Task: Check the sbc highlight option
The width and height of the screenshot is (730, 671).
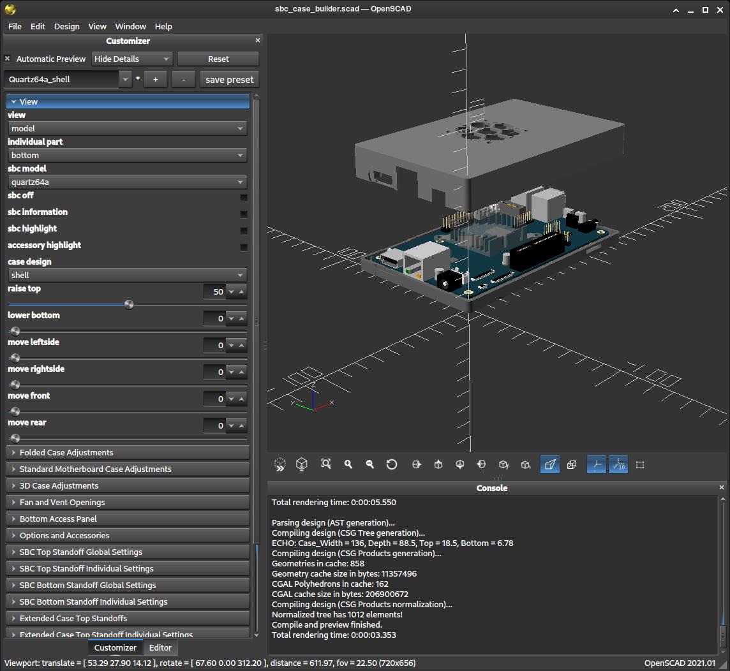Action: pyautogui.click(x=243, y=230)
